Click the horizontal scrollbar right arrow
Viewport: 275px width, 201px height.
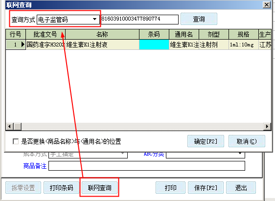point(267,126)
